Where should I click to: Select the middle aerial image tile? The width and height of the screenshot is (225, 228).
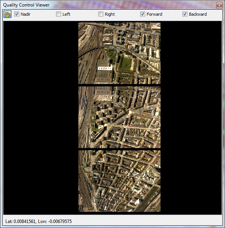point(119,117)
